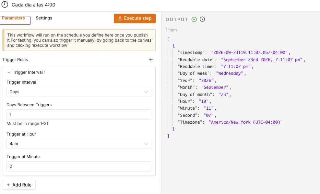320x194 pixels.
Task: Click the node title 'Cada día a las 4:00'
Action: [x=34, y=5]
